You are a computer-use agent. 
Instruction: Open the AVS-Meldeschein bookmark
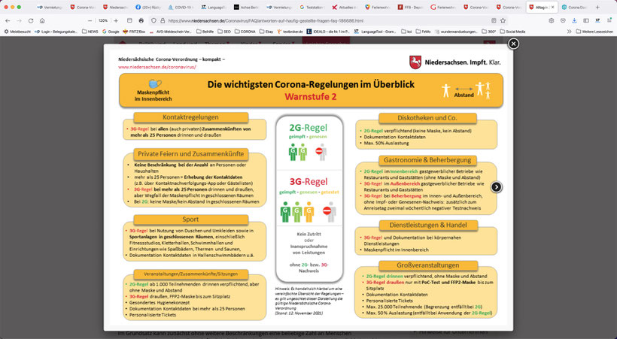click(170, 32)
